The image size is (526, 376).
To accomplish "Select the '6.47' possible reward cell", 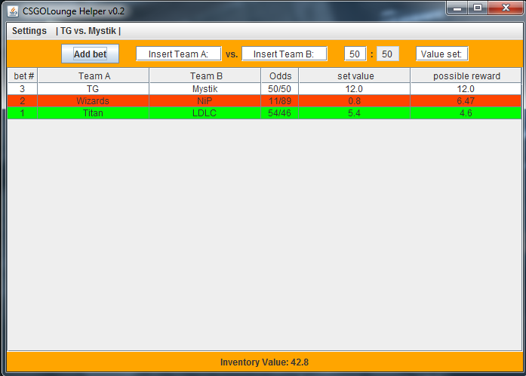I will pyautogui.click(x=466, y=101).
